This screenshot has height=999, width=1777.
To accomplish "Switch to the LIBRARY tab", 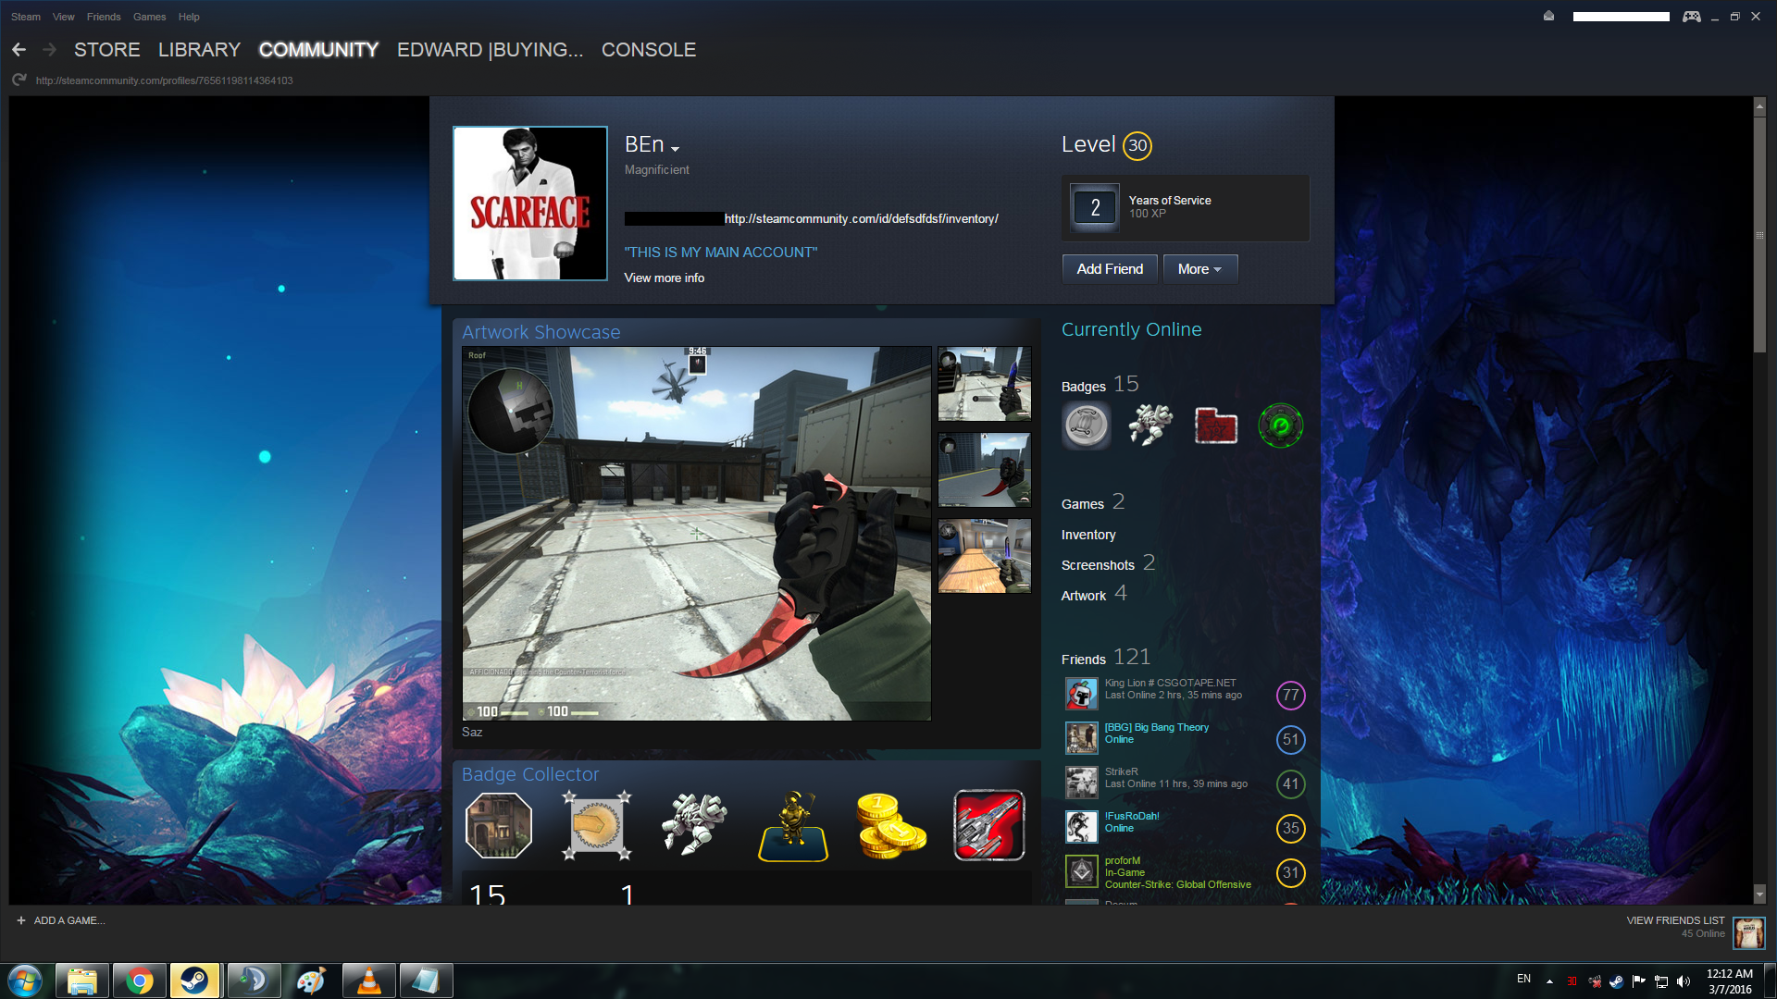I will click(199, 50).
